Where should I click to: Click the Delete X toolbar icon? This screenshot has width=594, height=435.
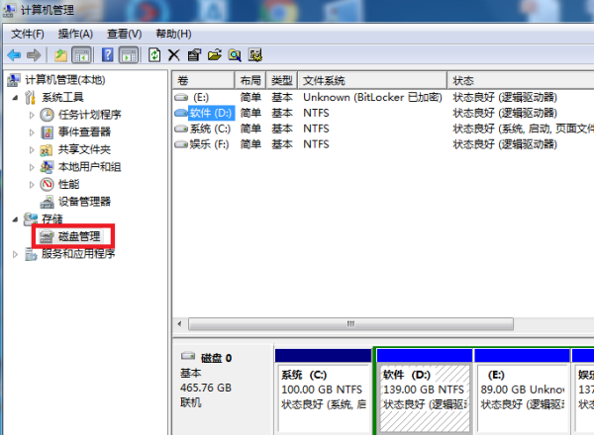[x=174, y=55]
